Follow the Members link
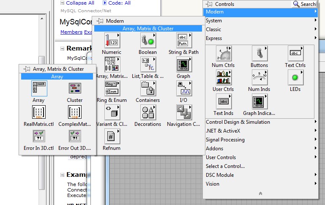325x205 pixels. [x=71, y=32]
